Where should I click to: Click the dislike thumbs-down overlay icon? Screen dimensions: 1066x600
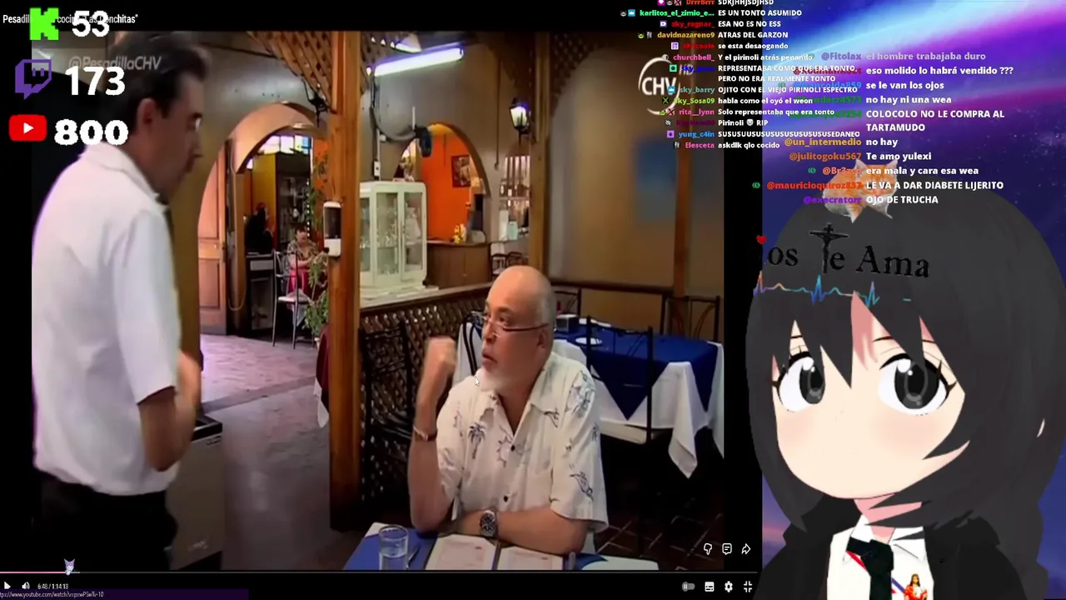tap(707, 549)
